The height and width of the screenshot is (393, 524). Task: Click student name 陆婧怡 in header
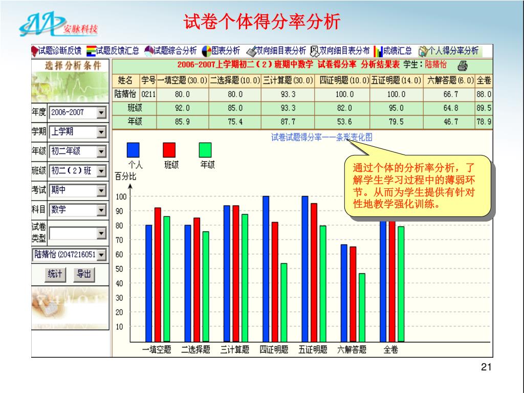[436, 64]
